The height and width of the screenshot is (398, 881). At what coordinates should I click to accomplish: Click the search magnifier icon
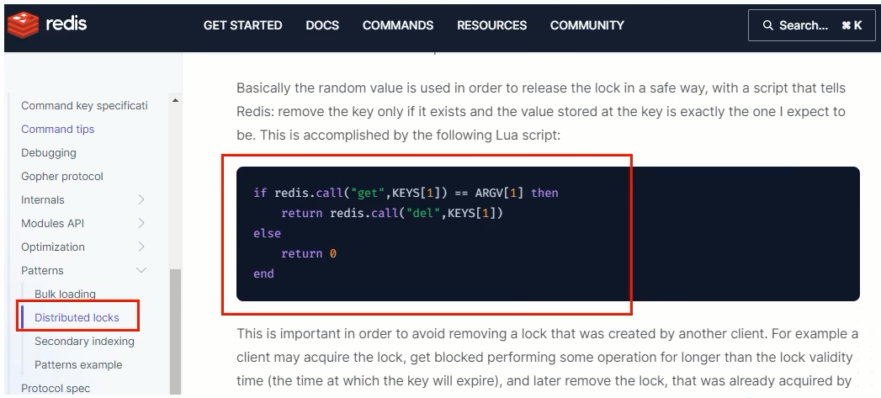(x=767, y=25)
